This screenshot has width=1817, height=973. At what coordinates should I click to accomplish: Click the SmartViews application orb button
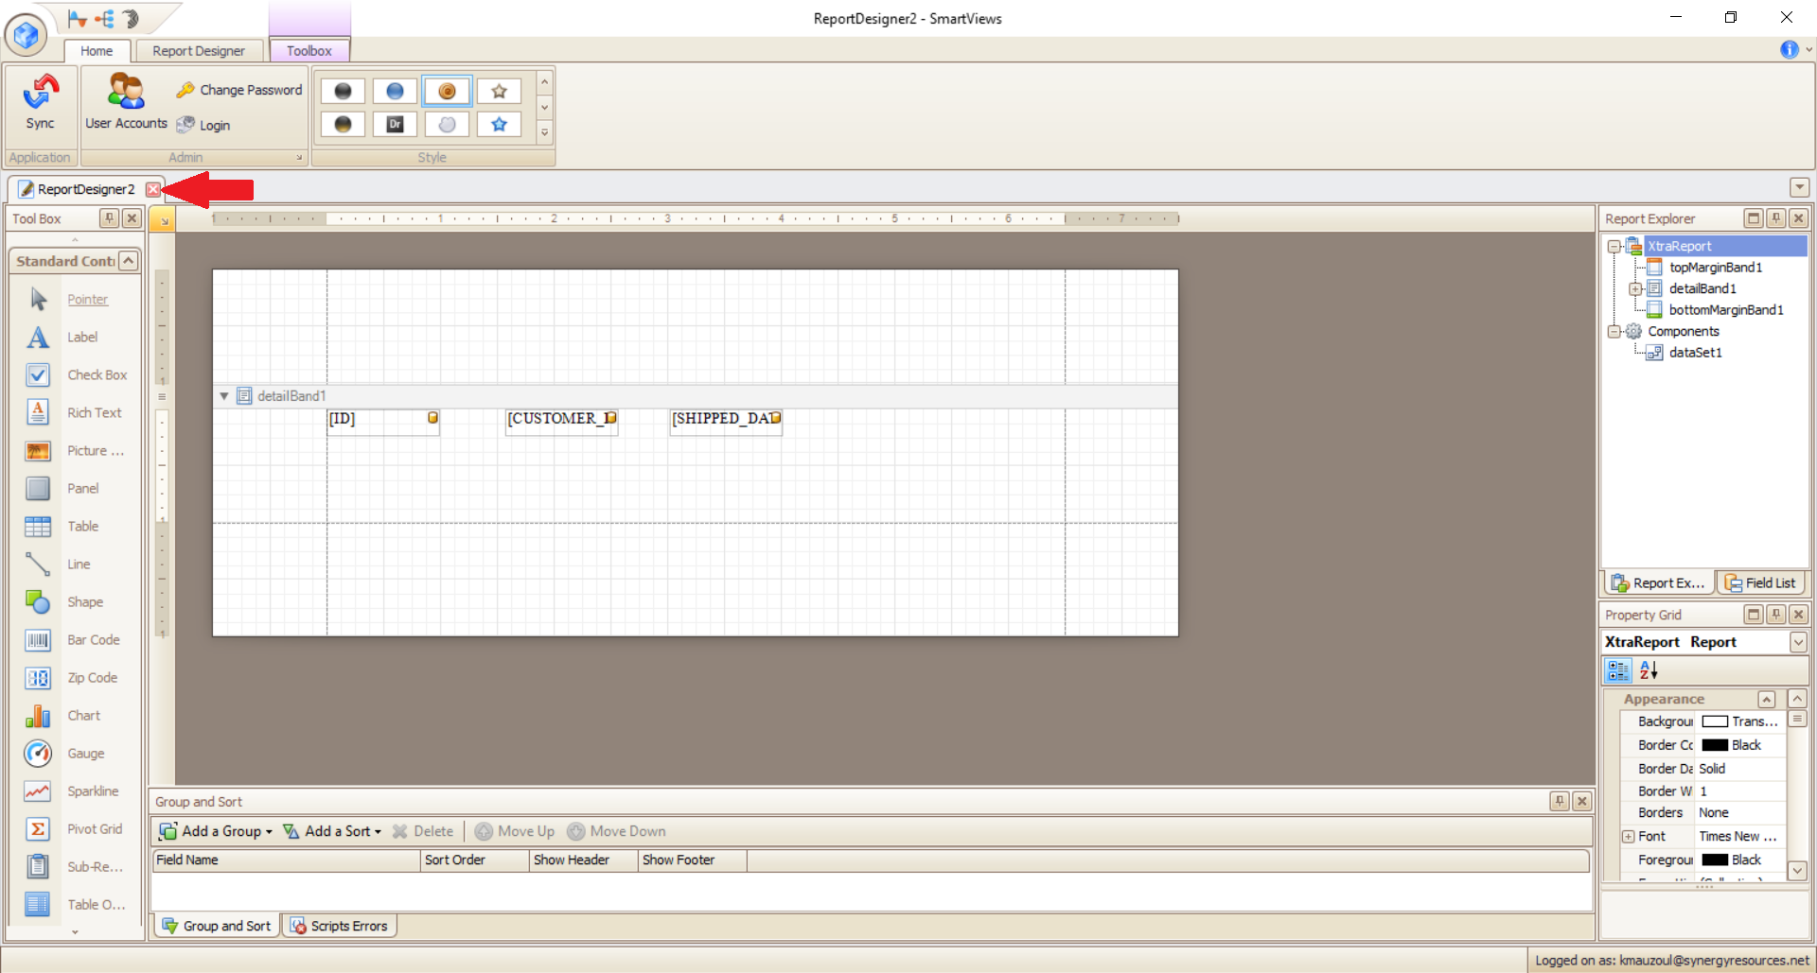[26, 36]
